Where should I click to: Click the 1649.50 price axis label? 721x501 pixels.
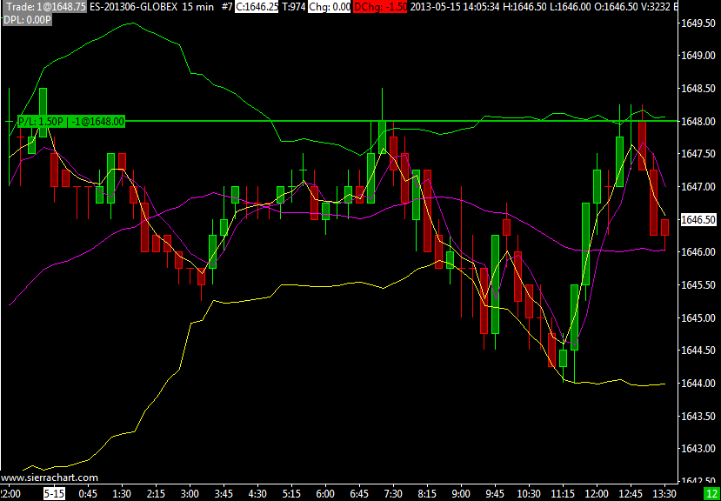(699, 23)
